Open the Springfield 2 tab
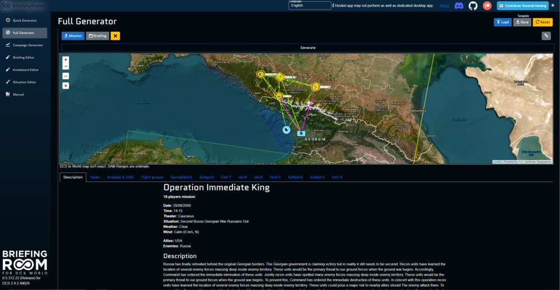 tap(181, 177)
